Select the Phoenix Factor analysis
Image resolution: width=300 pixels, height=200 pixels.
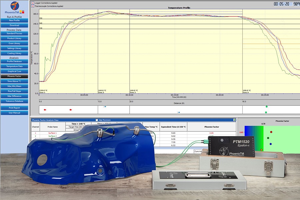(x=14, y=76)
